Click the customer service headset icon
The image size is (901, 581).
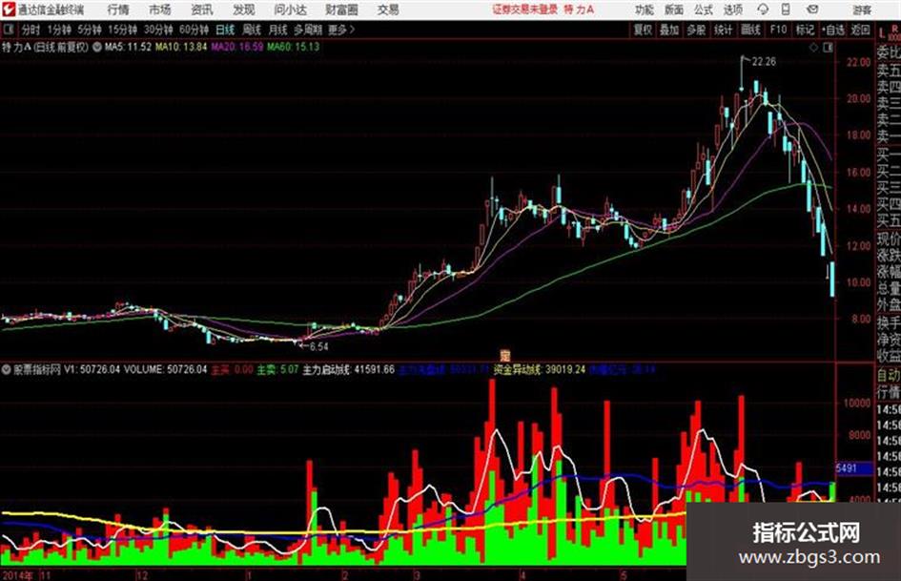click(763, 10)
